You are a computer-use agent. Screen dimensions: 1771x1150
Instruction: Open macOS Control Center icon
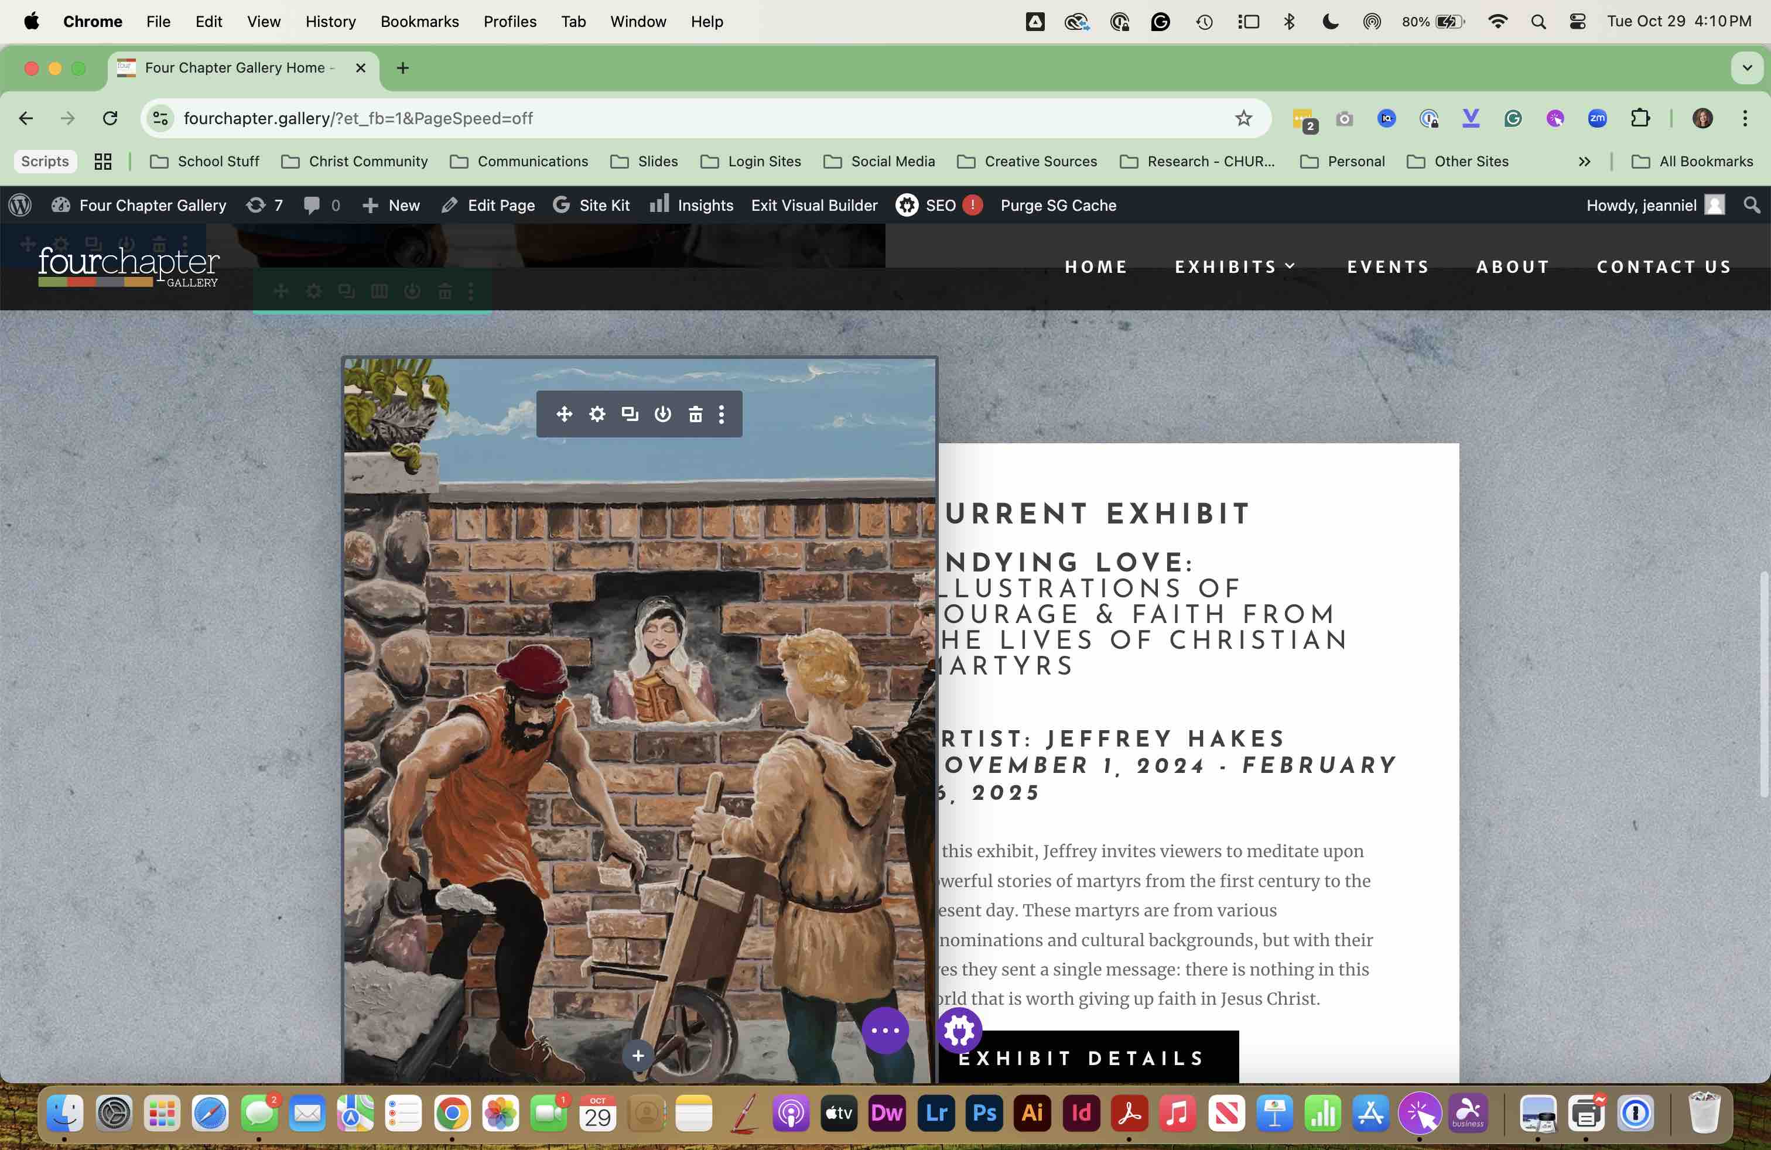click(1578, 22)
